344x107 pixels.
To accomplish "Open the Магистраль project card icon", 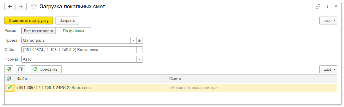I will click(x=140, y=40).
